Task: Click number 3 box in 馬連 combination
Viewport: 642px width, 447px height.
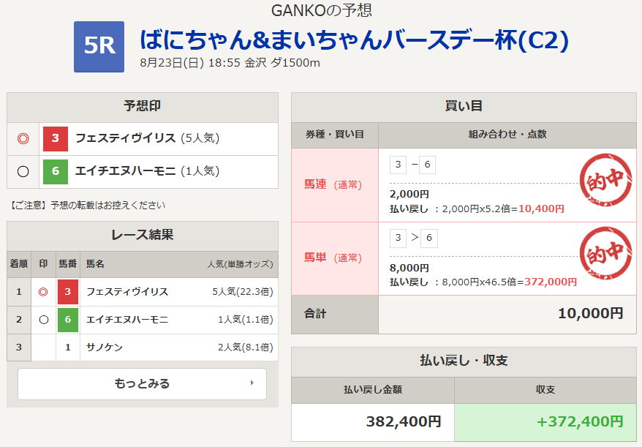Action: point(398,165)
